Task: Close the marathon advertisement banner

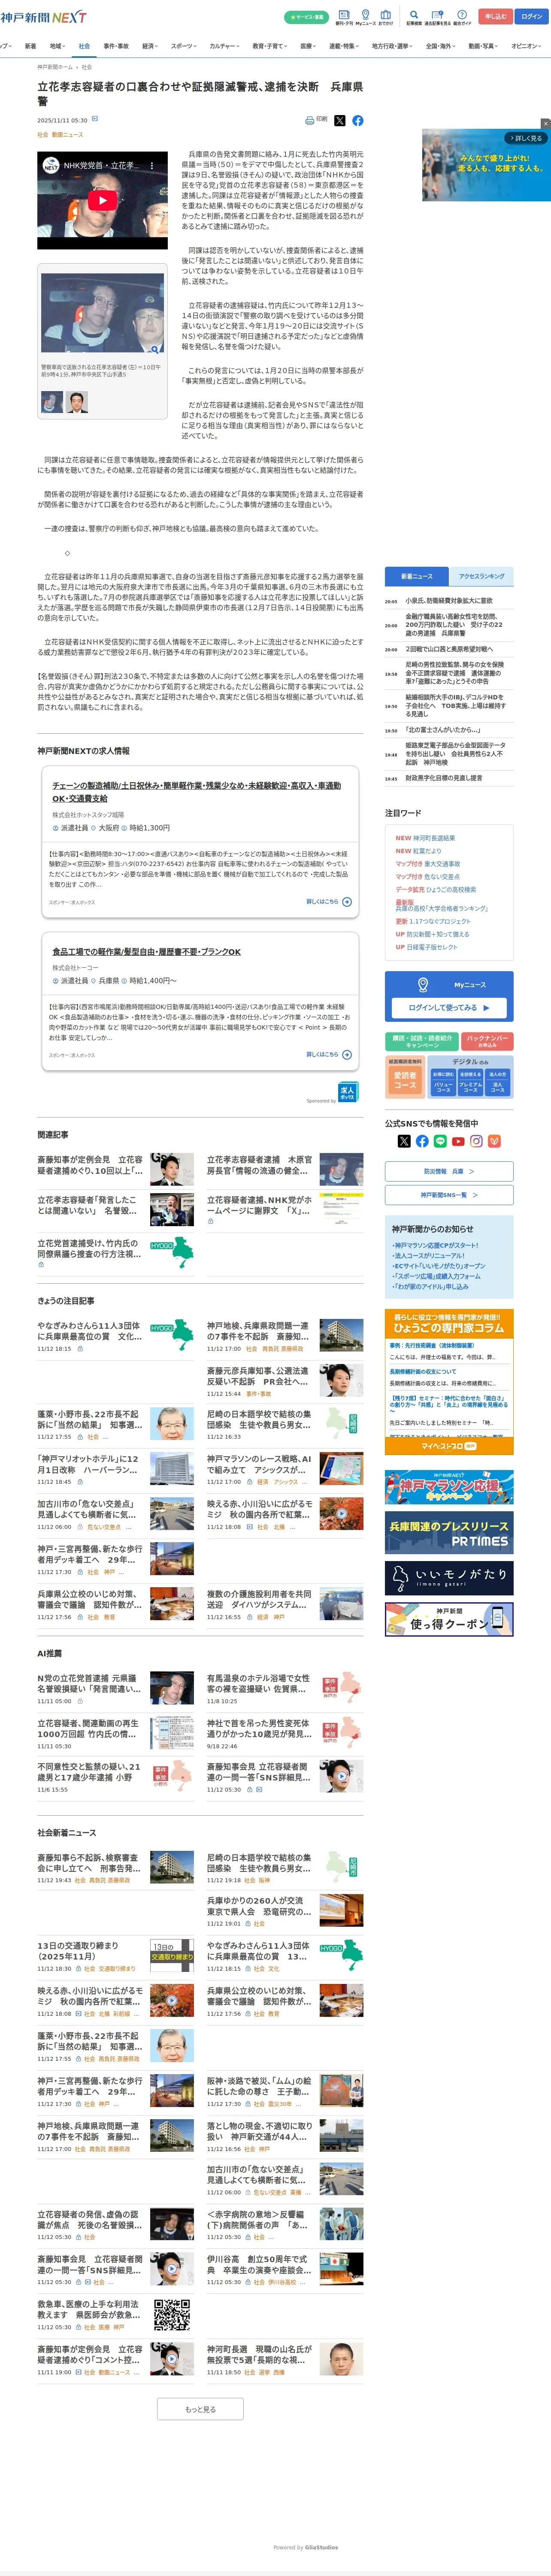Action: pos(545,124)
